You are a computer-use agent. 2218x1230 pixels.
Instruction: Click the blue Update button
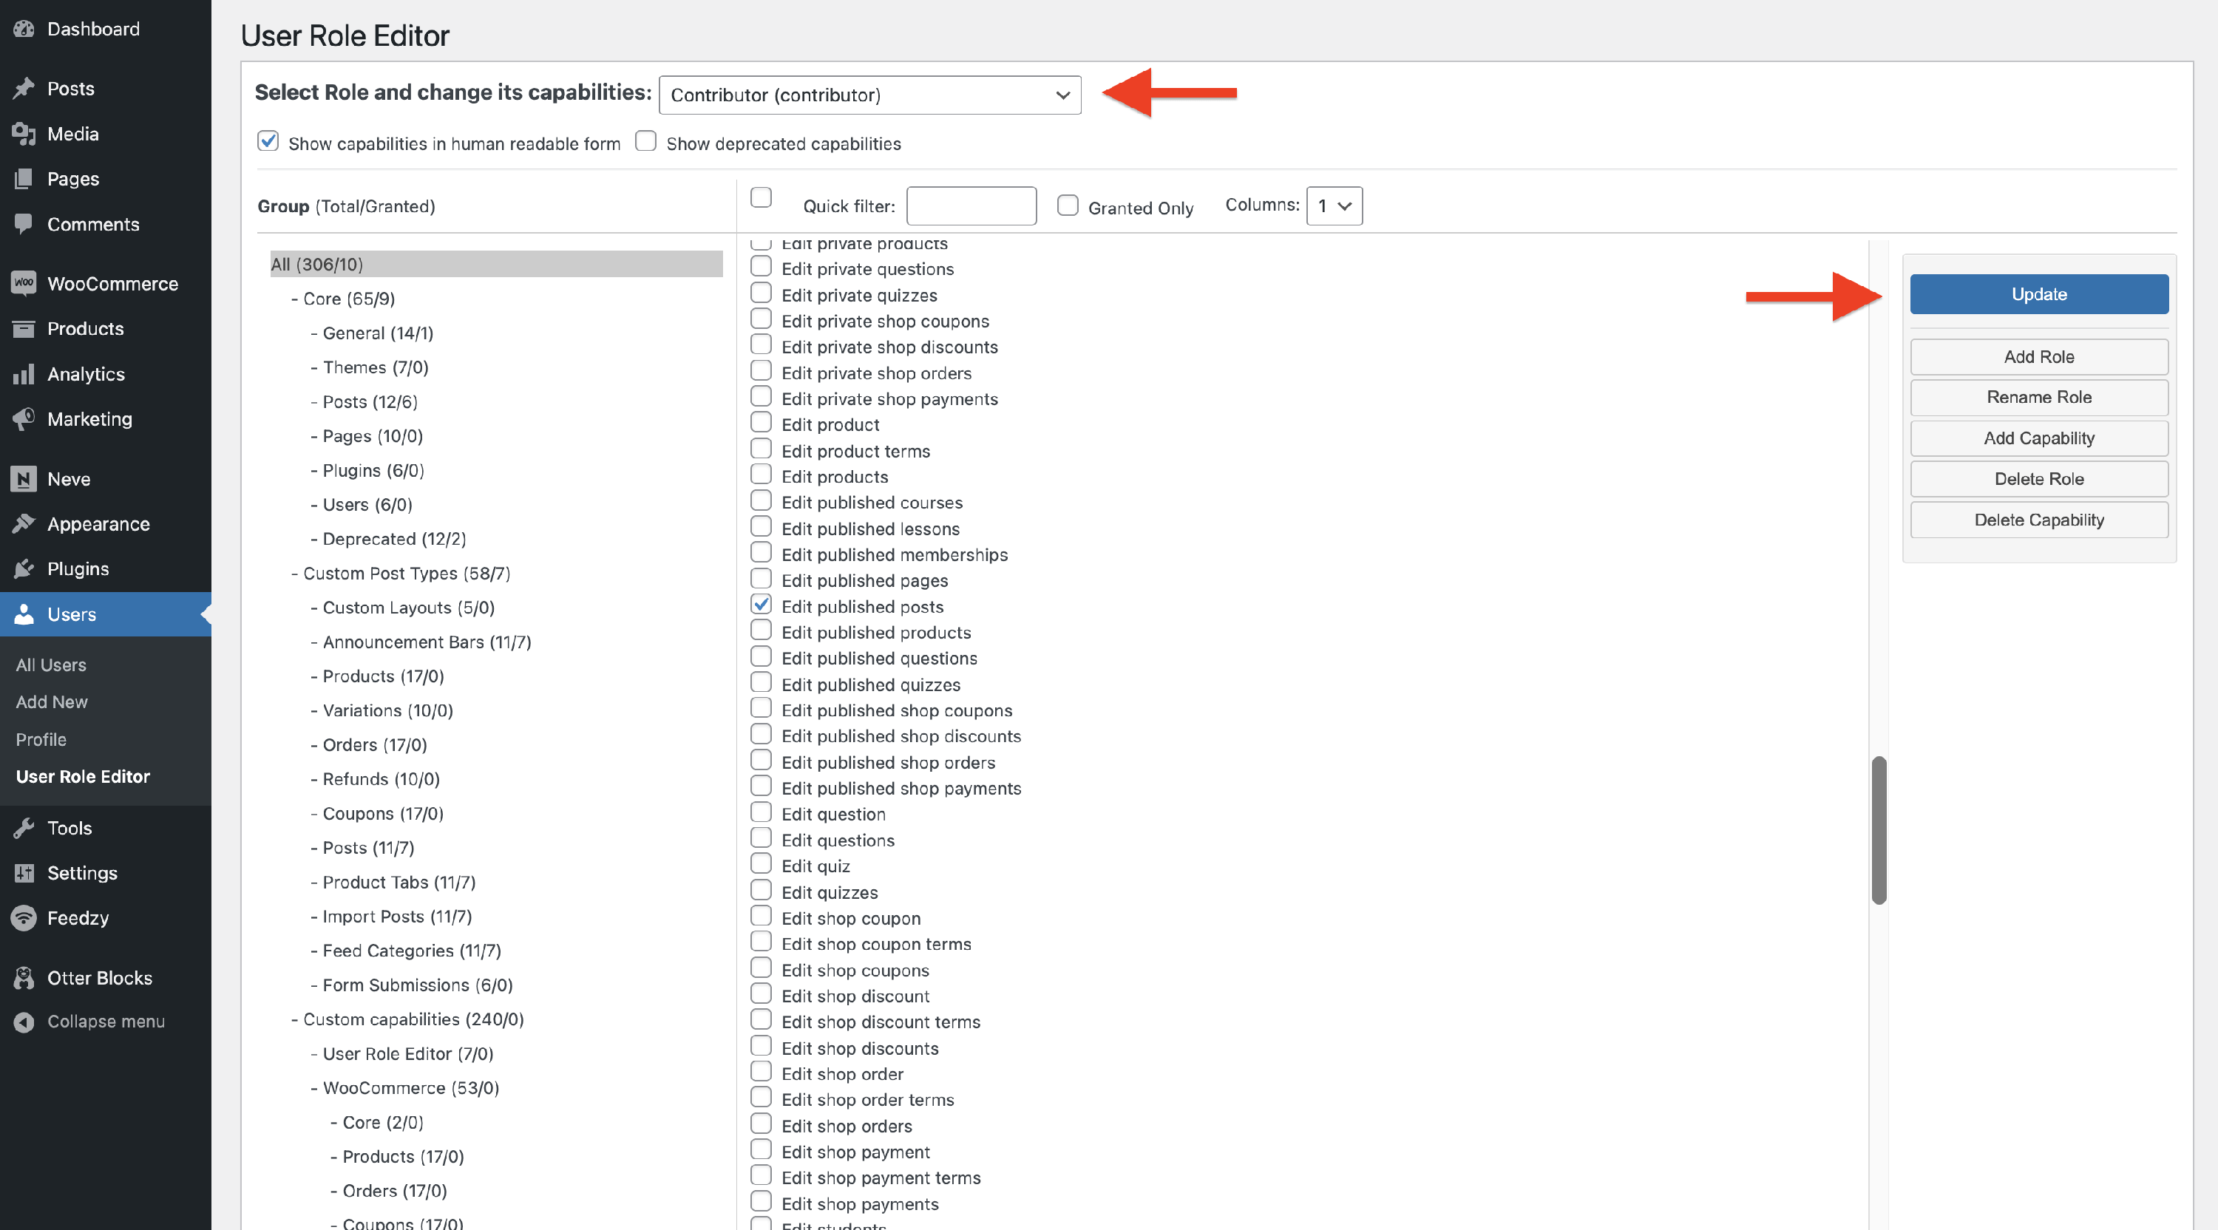(x=2038, y=294)
